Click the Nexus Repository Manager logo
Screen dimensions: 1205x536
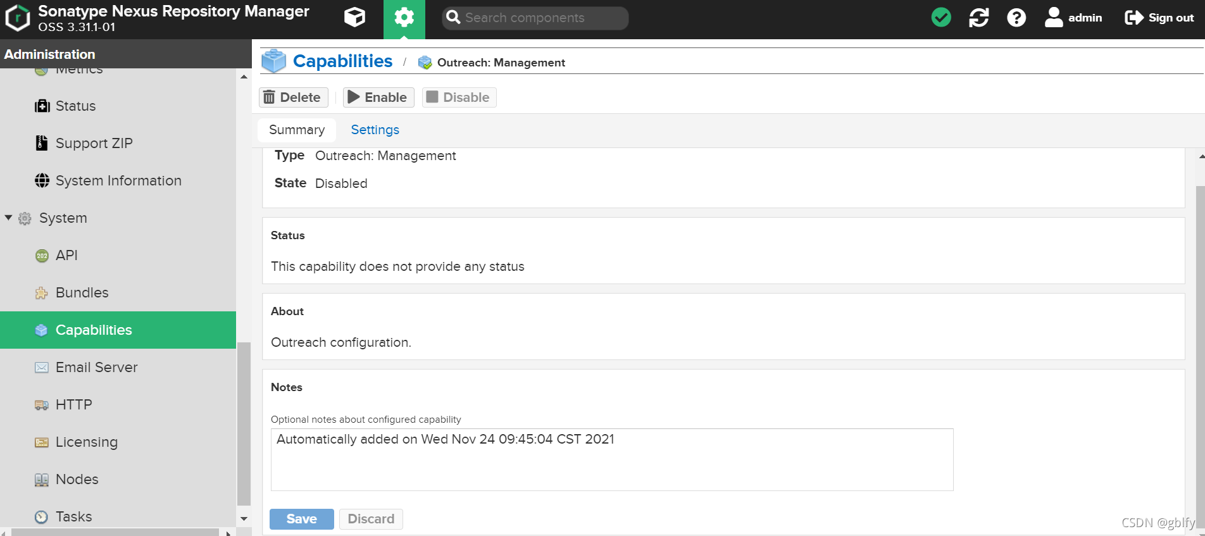tap(17, 18)
